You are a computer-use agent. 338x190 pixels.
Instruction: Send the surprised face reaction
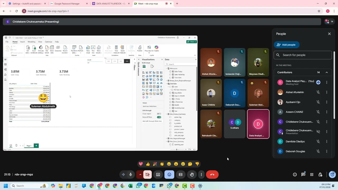tap(176, 164)
